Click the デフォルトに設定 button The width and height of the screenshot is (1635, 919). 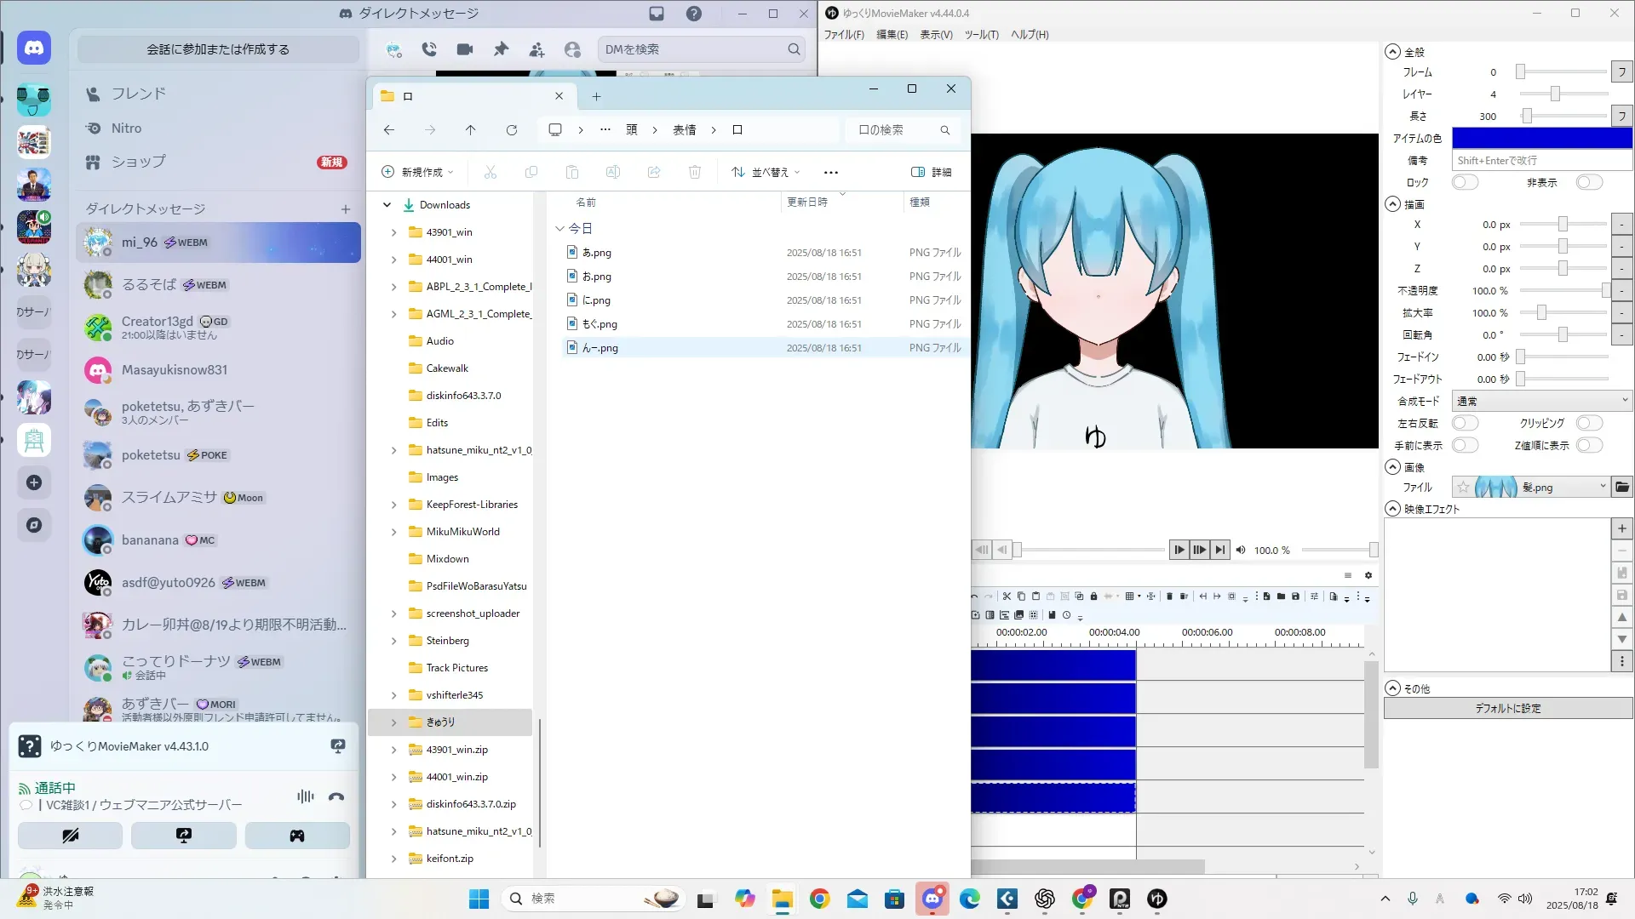click(x=1507, y=708)
